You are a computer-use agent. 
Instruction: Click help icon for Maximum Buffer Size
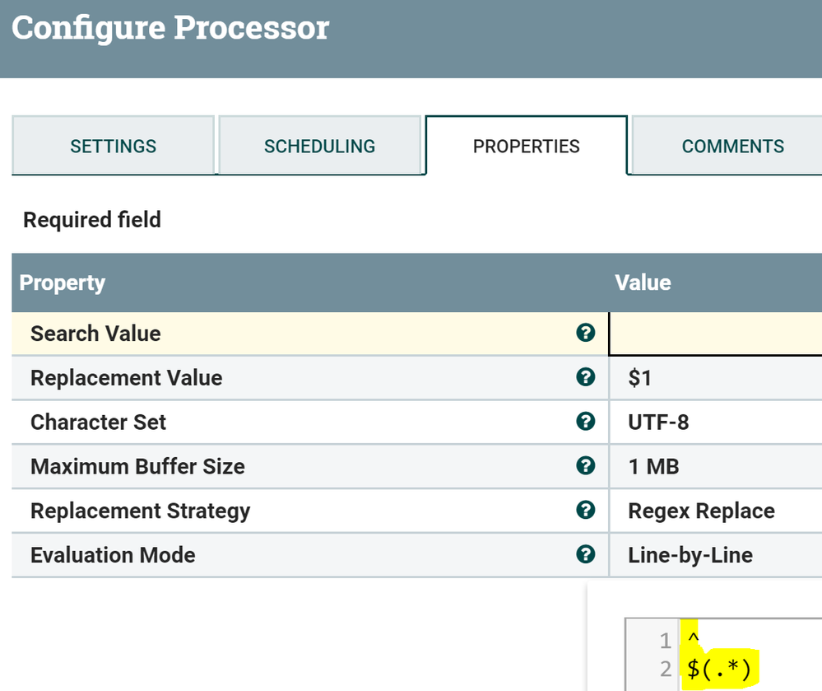[585, 466]
